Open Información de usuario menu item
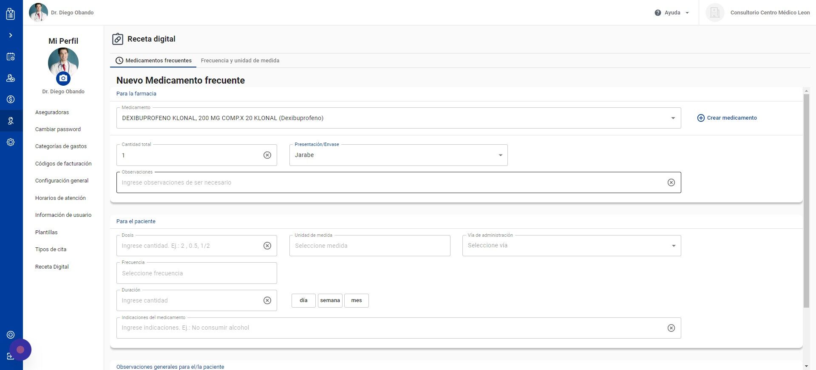This screenshot has width=816, height=370. [x=63, y=215]
